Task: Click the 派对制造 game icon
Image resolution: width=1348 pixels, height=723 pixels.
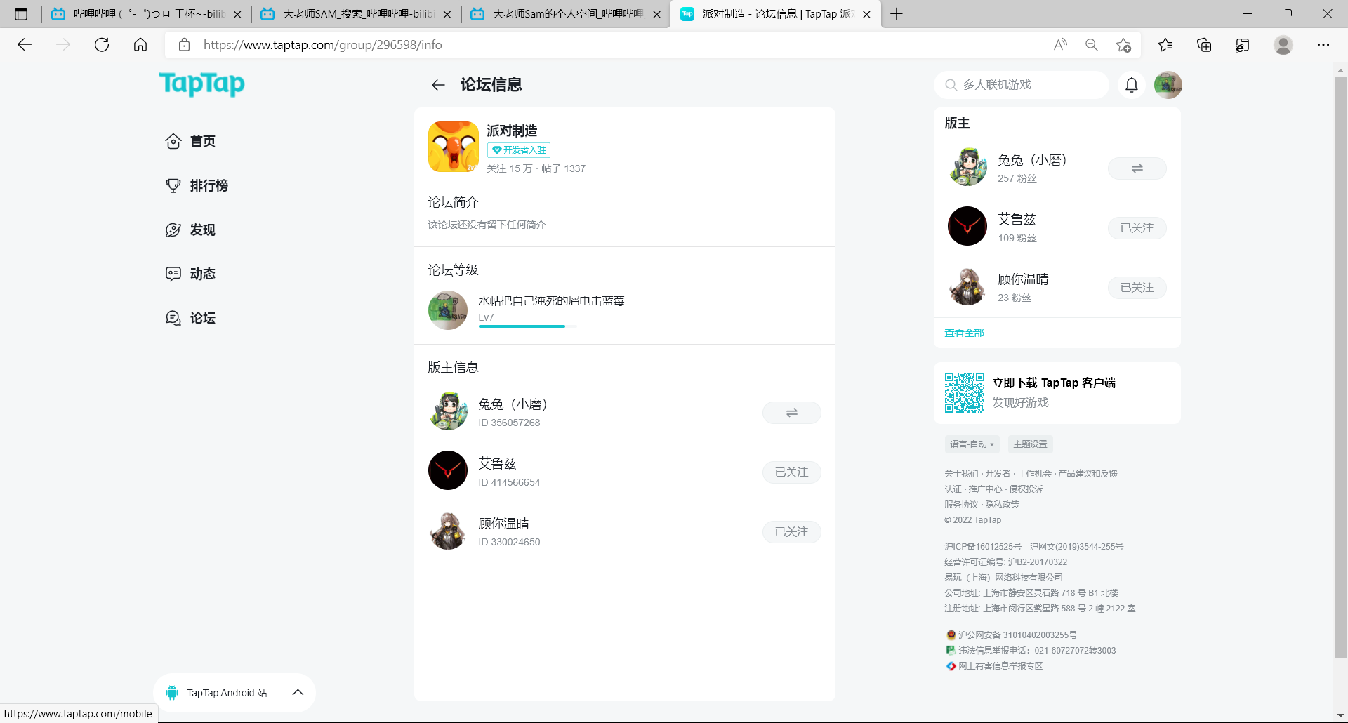Action: click(x=453, y=147)
